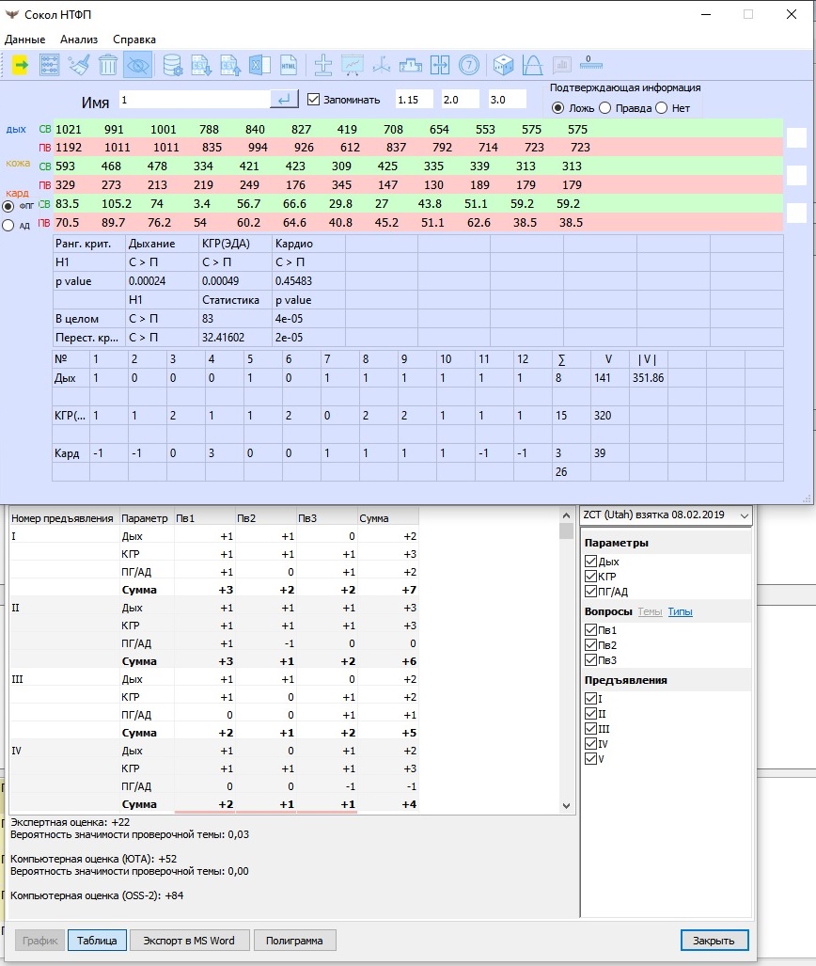Click the Темы link

(x=650, y=611)
